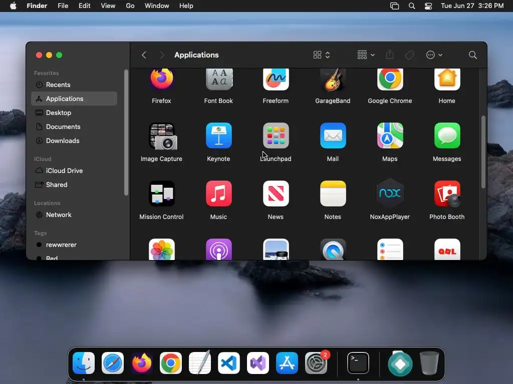Open the Trash in the Dock

pos(429,363)
